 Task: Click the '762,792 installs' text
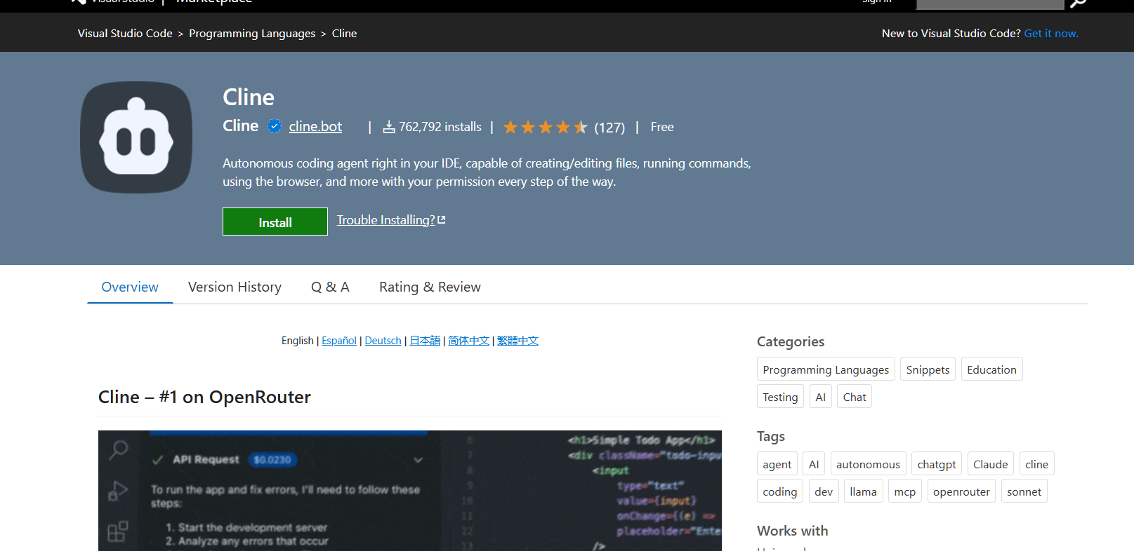[440, 127]
